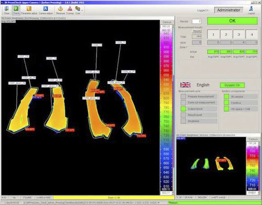The image size is (262, 205).
Task: Expand the small arrow beside User
Action: 82,10
